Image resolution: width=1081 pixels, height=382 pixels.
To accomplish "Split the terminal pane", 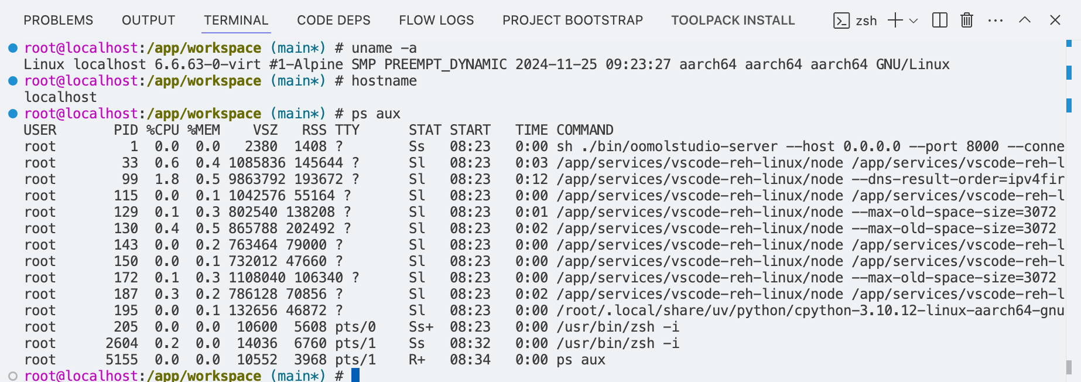I will (940, 21).
